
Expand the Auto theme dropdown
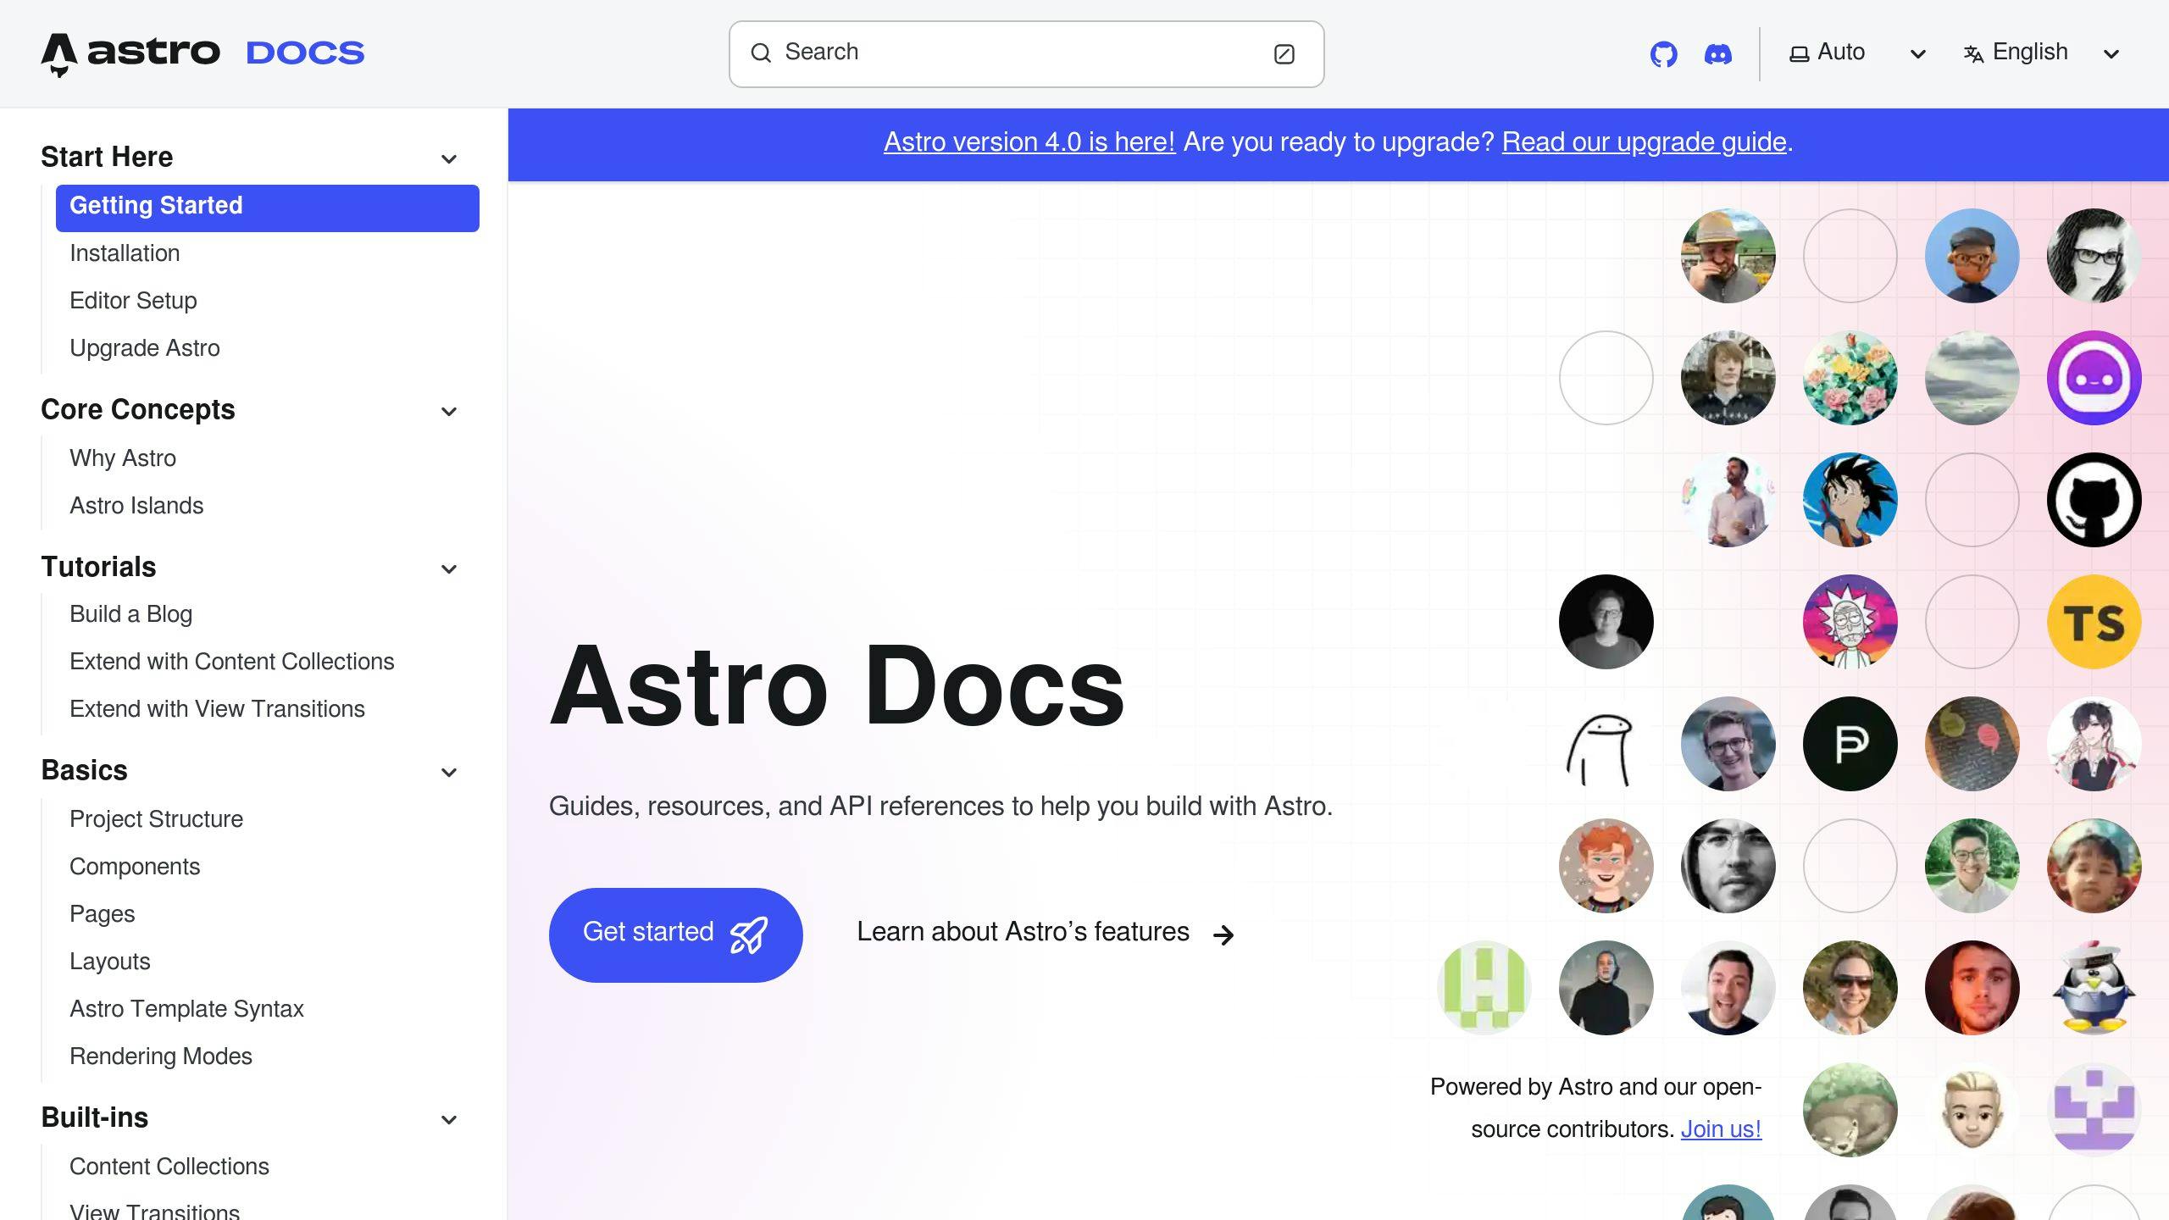(x=1917, y=53)
